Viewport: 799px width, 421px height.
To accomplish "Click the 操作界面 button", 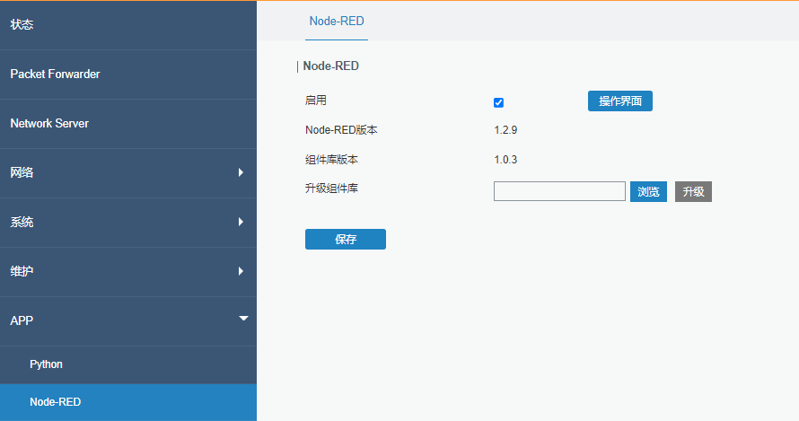I will (619, 101).
